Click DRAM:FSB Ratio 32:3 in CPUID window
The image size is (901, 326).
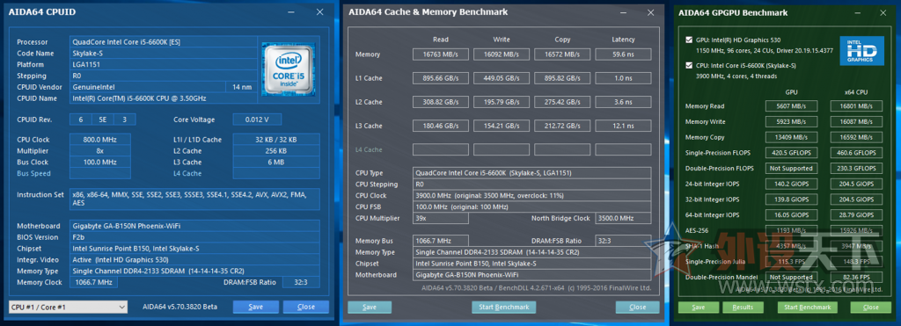[301, 282]
